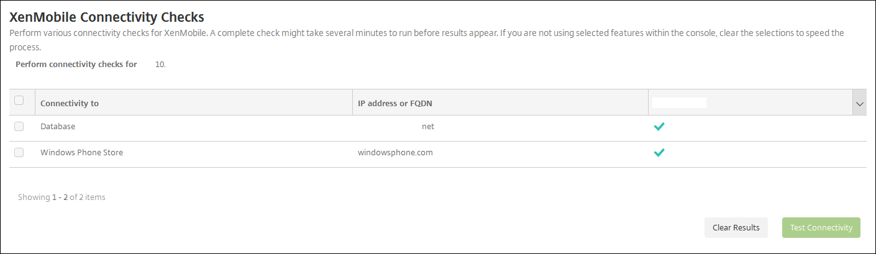Open the column options dropdown arrow
The height and width of the screenshot is (254, 876).
[x=860, y=104]
